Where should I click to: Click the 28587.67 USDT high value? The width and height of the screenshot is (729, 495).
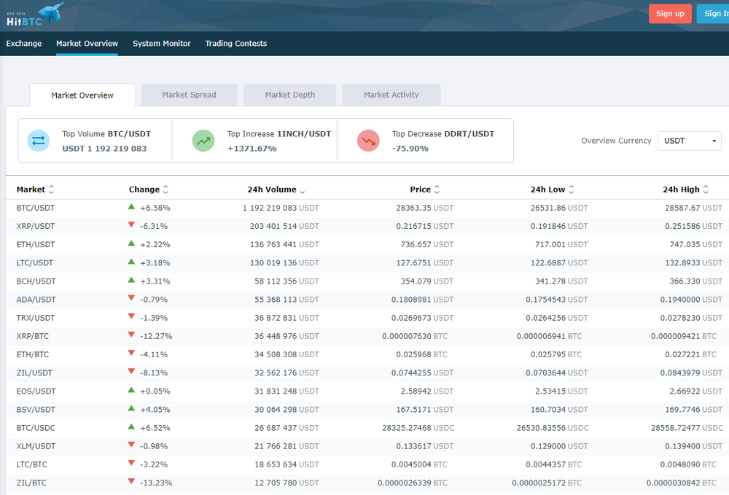pos(693,208)
